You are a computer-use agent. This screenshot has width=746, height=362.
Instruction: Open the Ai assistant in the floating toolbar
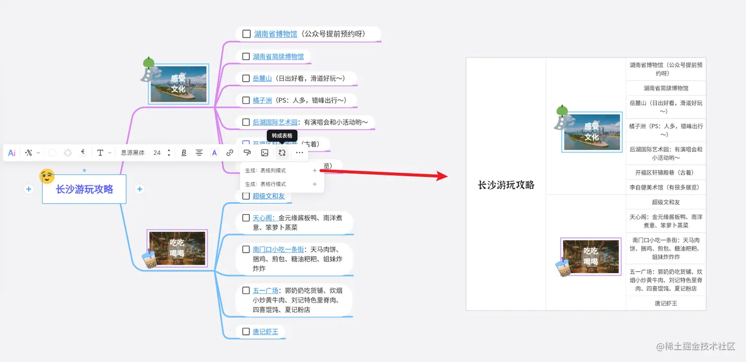pos(12,153)
